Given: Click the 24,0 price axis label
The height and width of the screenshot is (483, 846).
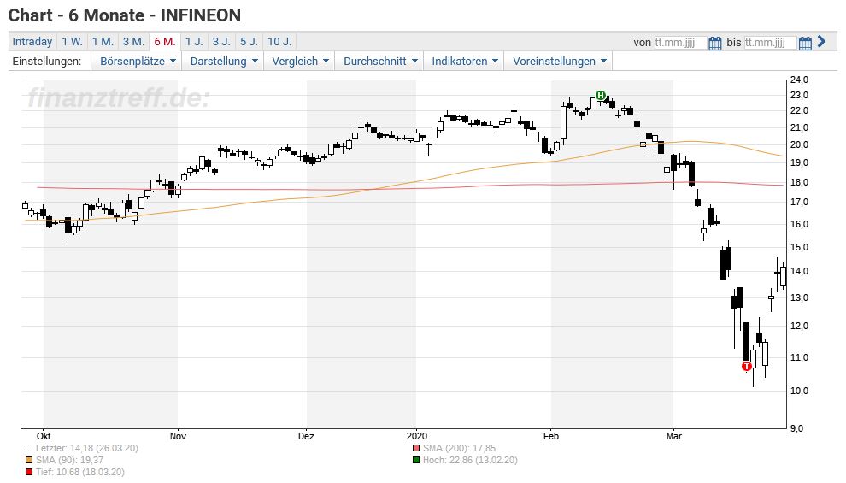Looking at the screenshot, I should 799,80.
